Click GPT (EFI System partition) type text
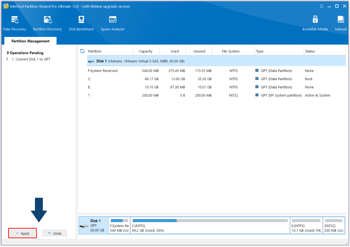This screenshot has width=350, height=247. (281, 95)
